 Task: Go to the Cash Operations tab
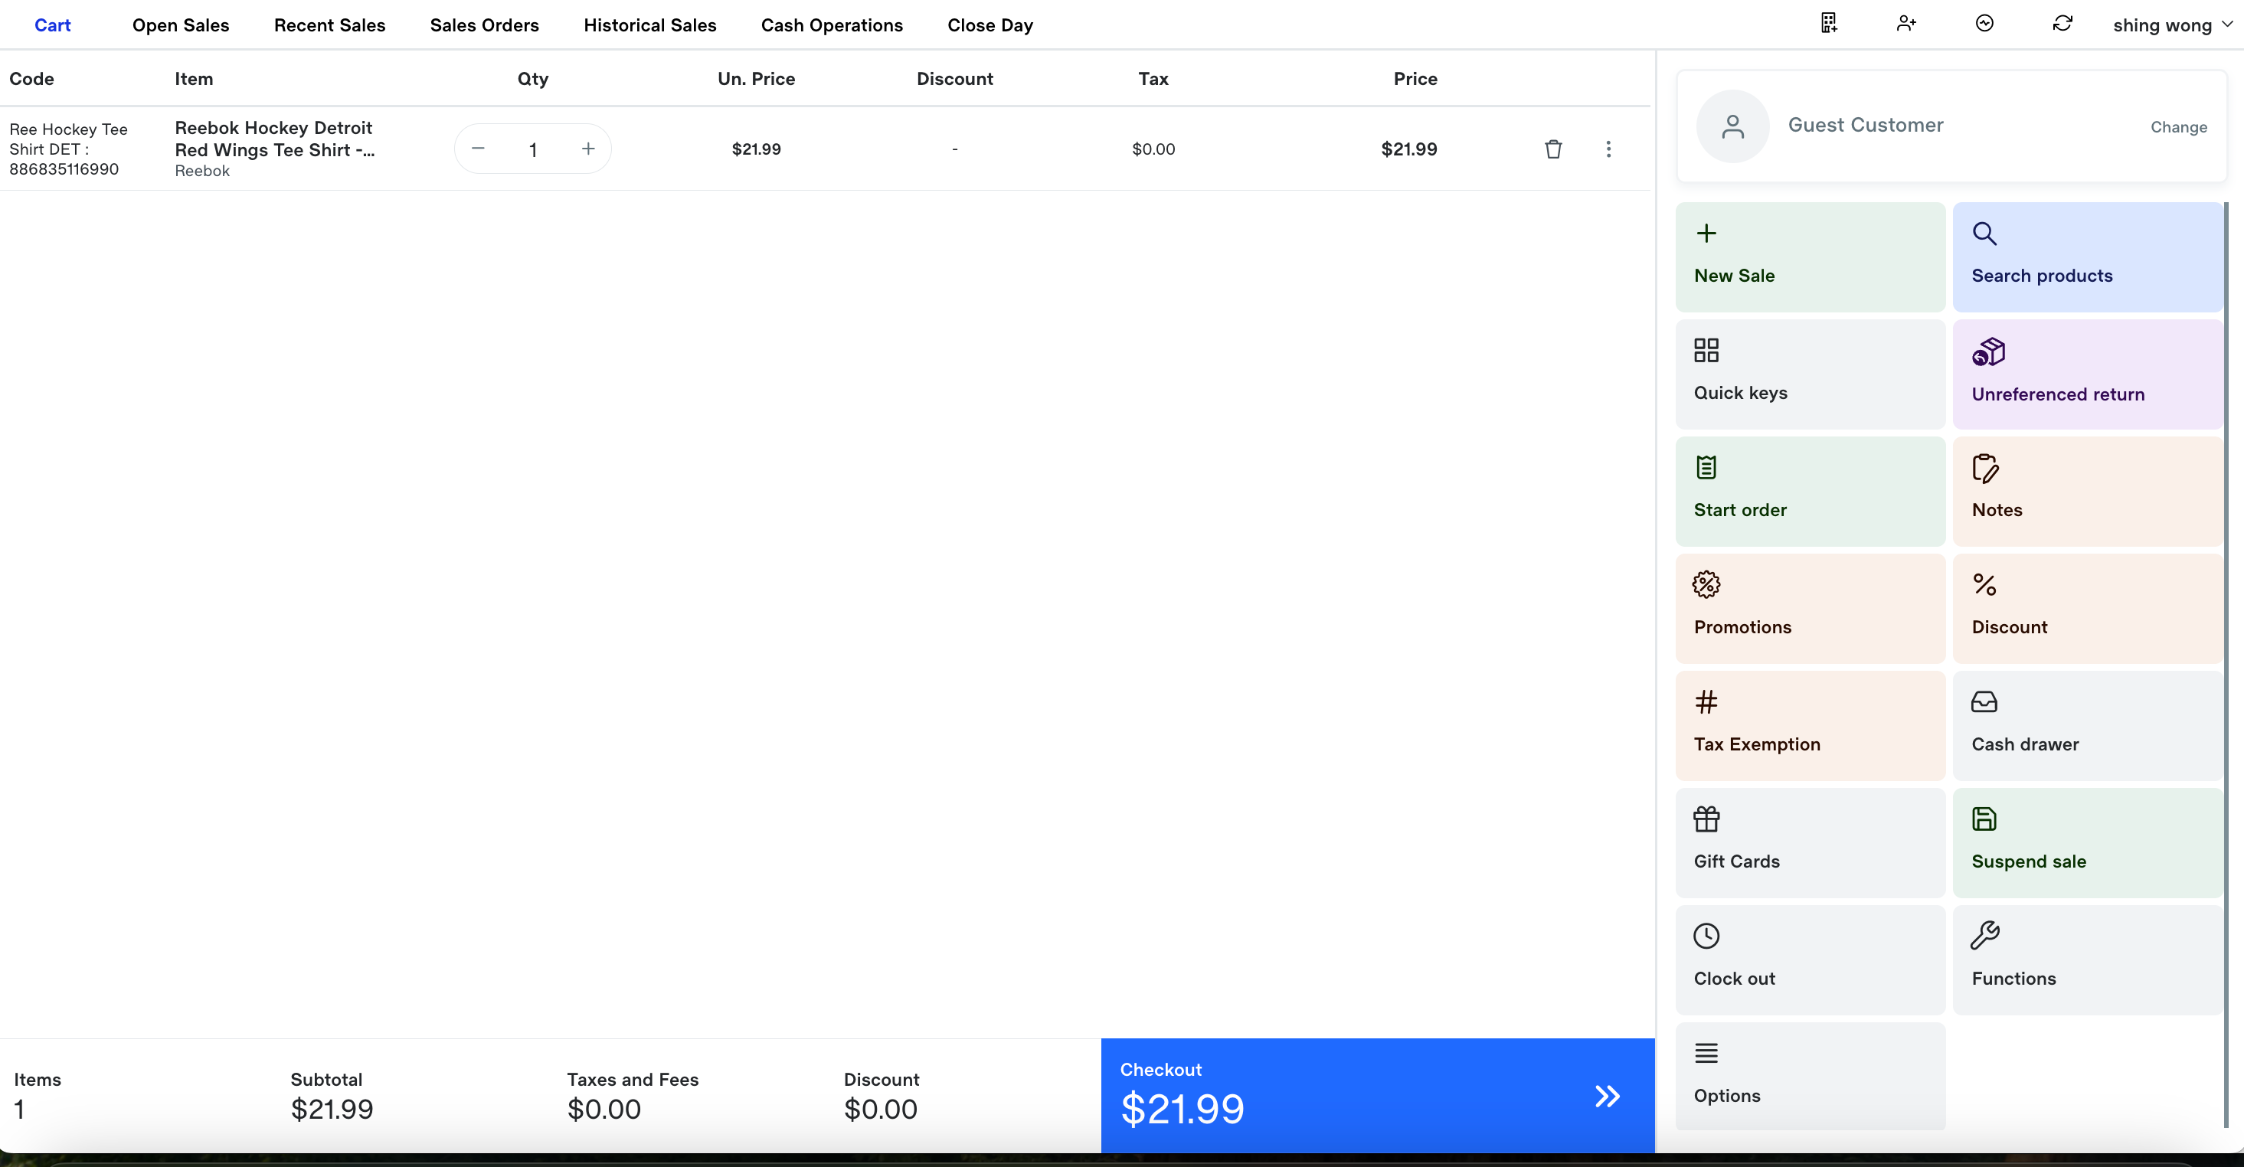tap(831, 25)
